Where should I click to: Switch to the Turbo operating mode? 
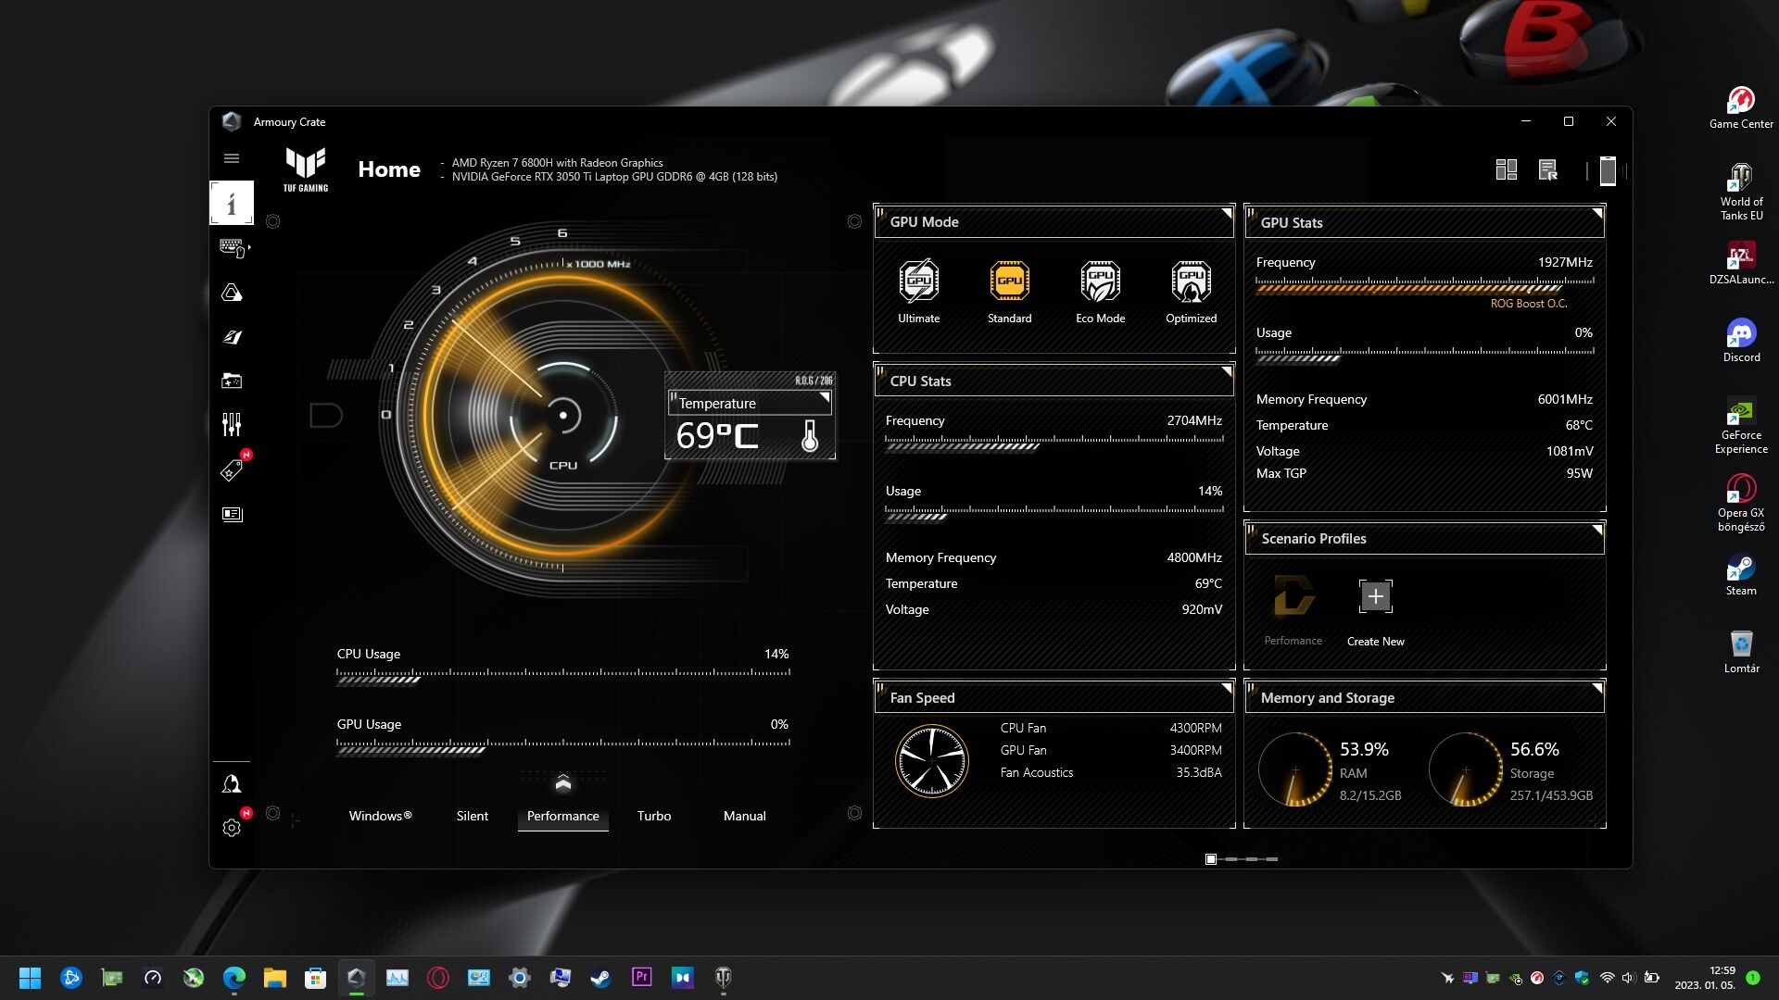point(653,816)
